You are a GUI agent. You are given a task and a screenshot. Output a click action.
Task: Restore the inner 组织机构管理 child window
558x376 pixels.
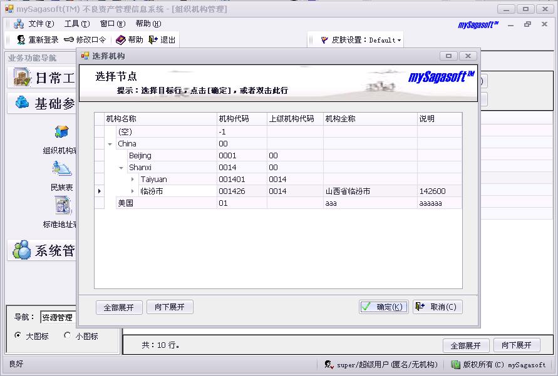coord(527,24)
